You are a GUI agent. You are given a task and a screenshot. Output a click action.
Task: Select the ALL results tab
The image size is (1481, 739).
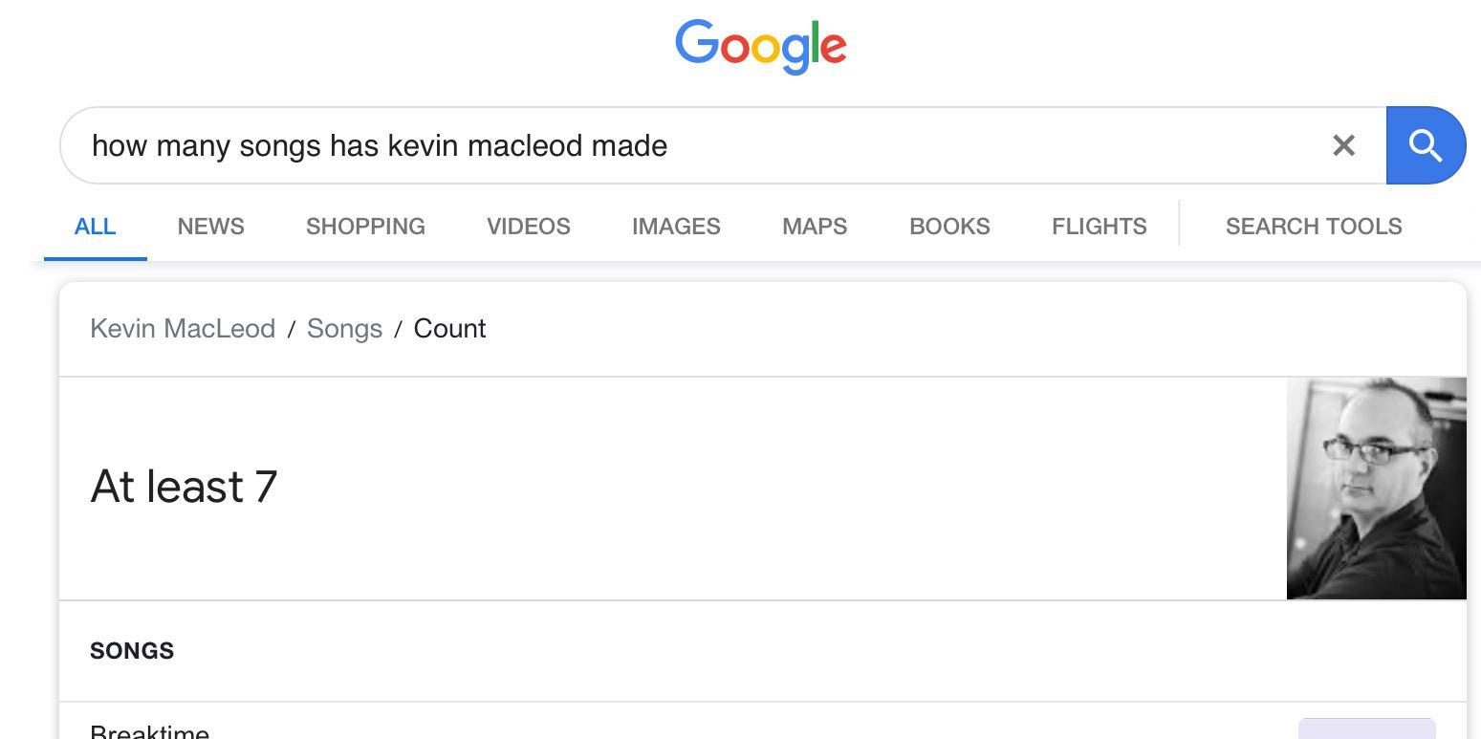[95, 227]
